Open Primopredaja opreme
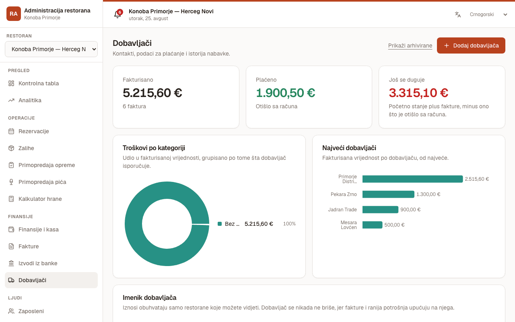Image resolution: width=515 pixels, height=322 pixels. pos(51,165)
